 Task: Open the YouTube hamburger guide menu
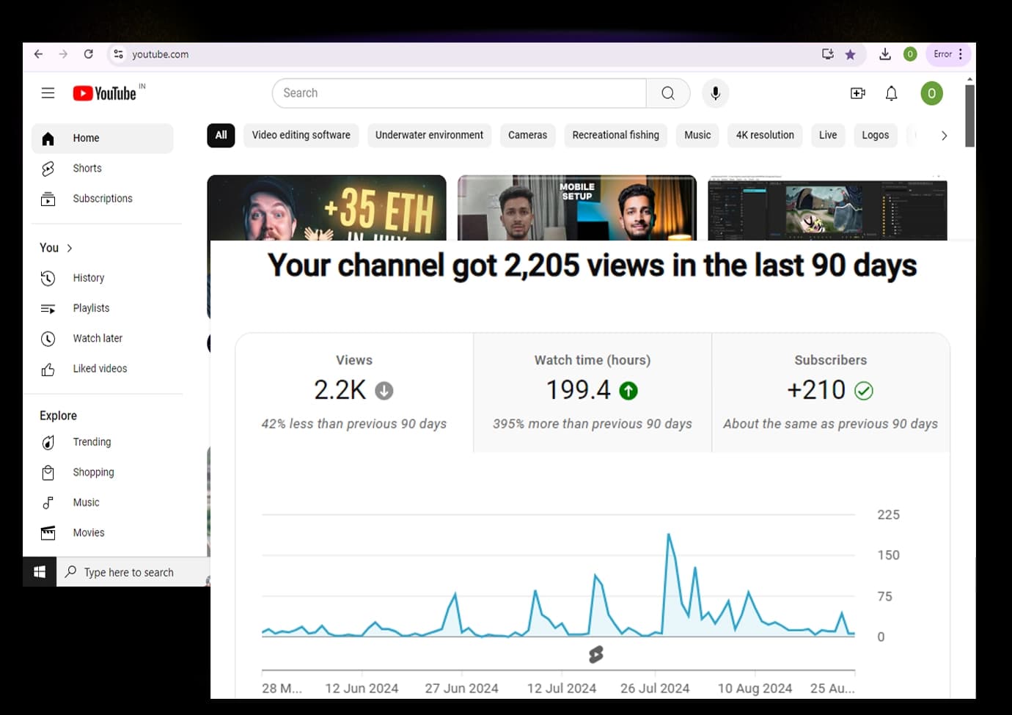coord(48,93)
